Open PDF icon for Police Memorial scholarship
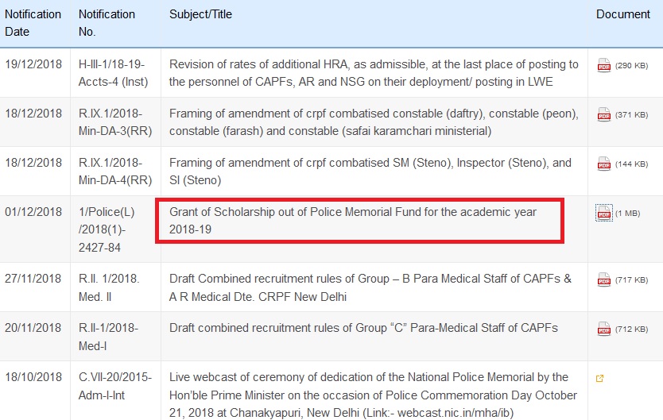Image resolution: width=663 pixels, height=420 pixels. [604, 213]
